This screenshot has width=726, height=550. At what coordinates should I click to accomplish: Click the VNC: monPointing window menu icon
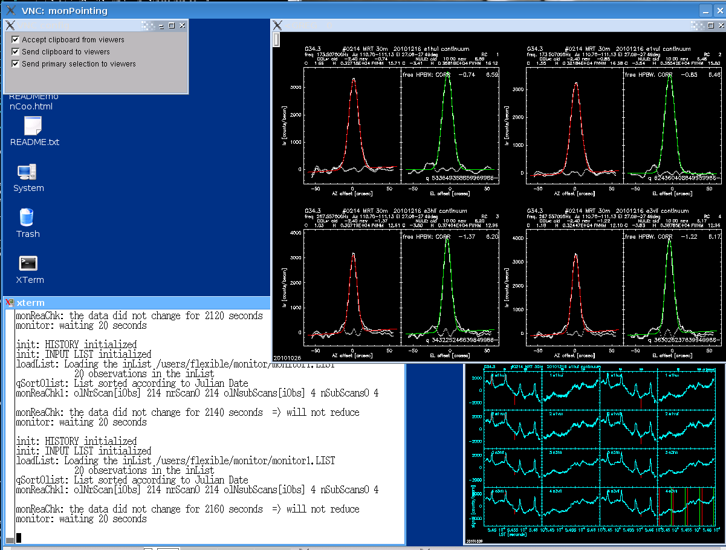click(10, 10)
